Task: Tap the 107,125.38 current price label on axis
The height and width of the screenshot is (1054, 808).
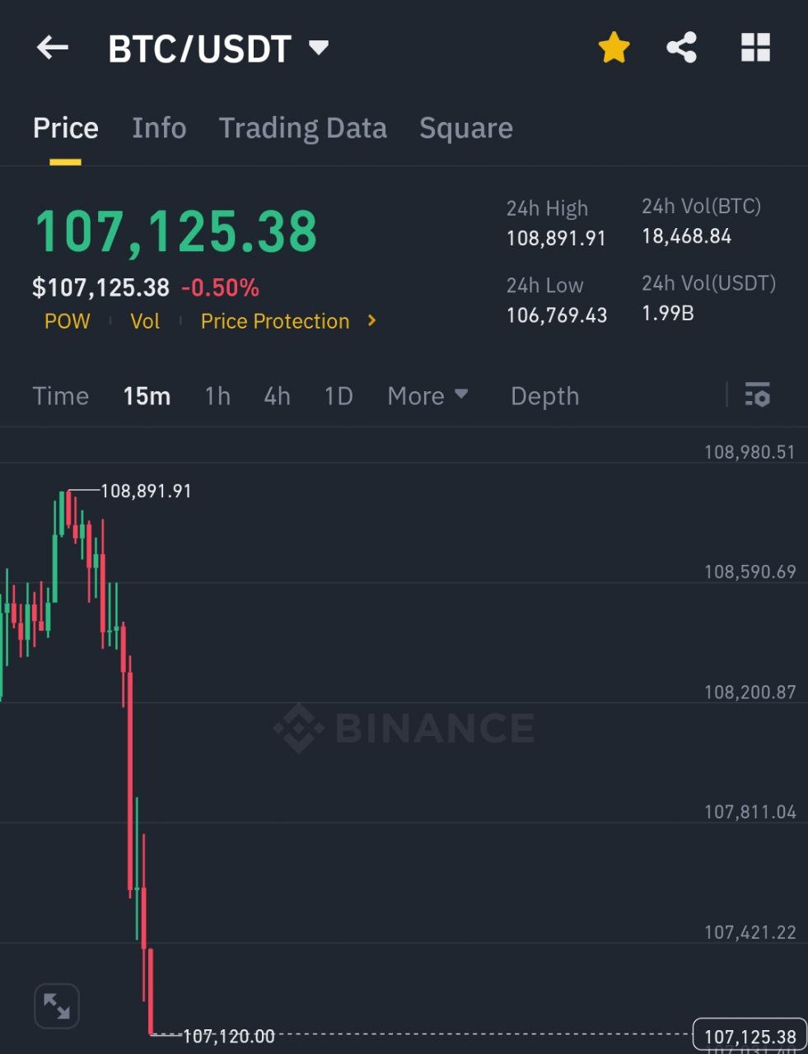Action: 750,1036
